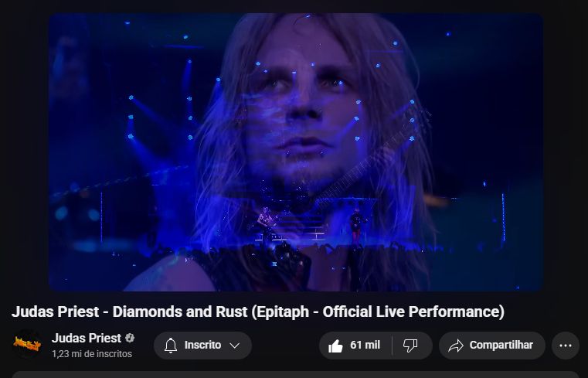Click the guitarist on the stage's left side
Image resolution: width=588 pixels, height=378 pixels.
coord(266,224)
